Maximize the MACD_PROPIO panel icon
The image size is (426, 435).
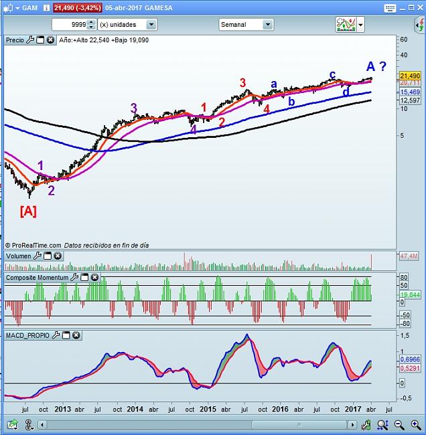pyautogui.click(x=66, y=335)
